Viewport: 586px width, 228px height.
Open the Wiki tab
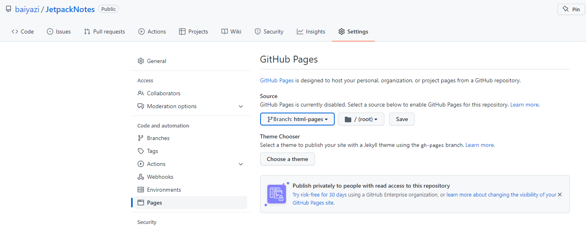pos(231,31)
